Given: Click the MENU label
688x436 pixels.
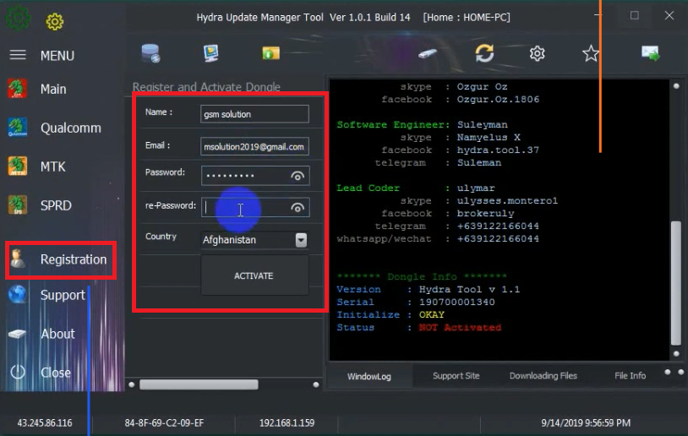Looking at the screenshot, I should 57,56.
